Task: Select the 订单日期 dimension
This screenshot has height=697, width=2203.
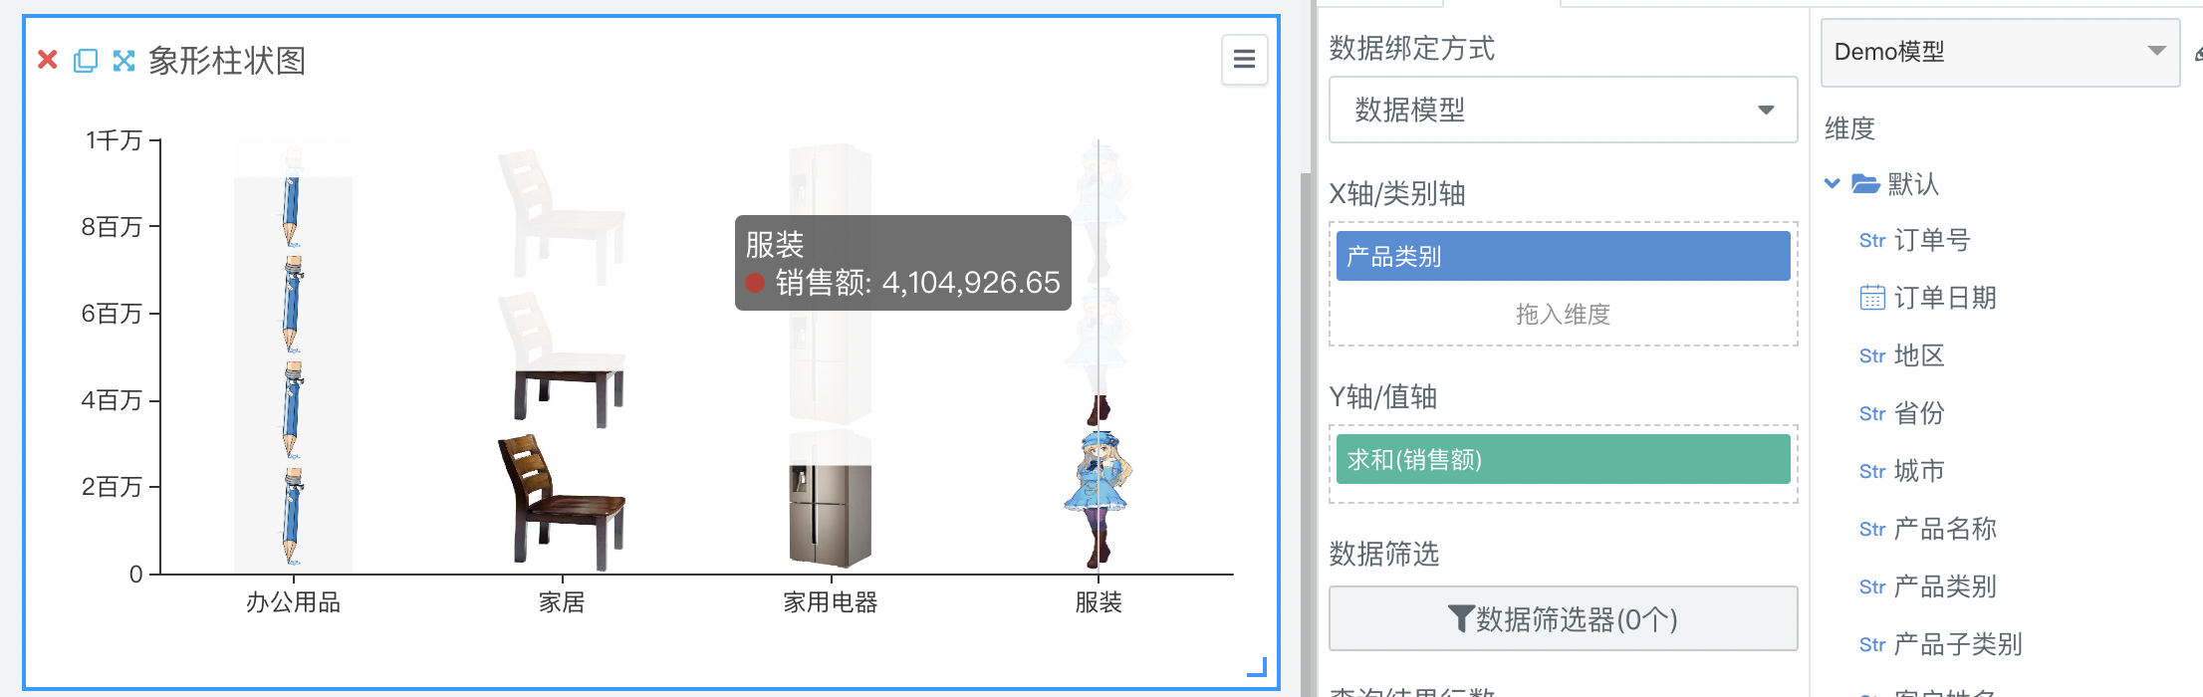Action: (1945, 298)
